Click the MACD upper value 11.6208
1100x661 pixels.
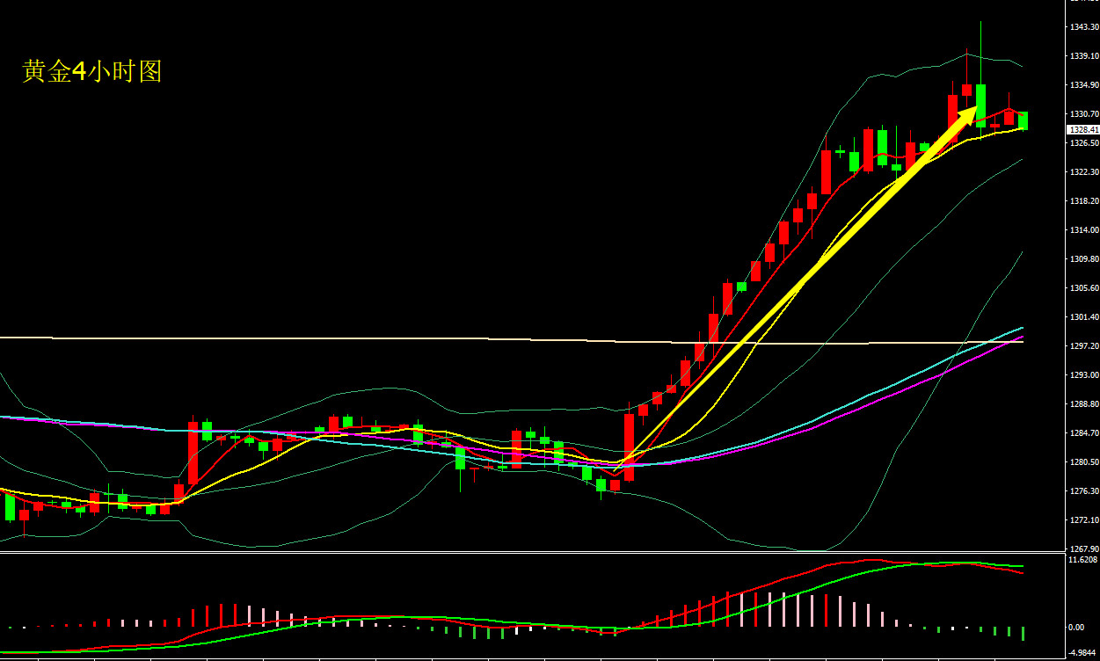[x=1082, y=560]
